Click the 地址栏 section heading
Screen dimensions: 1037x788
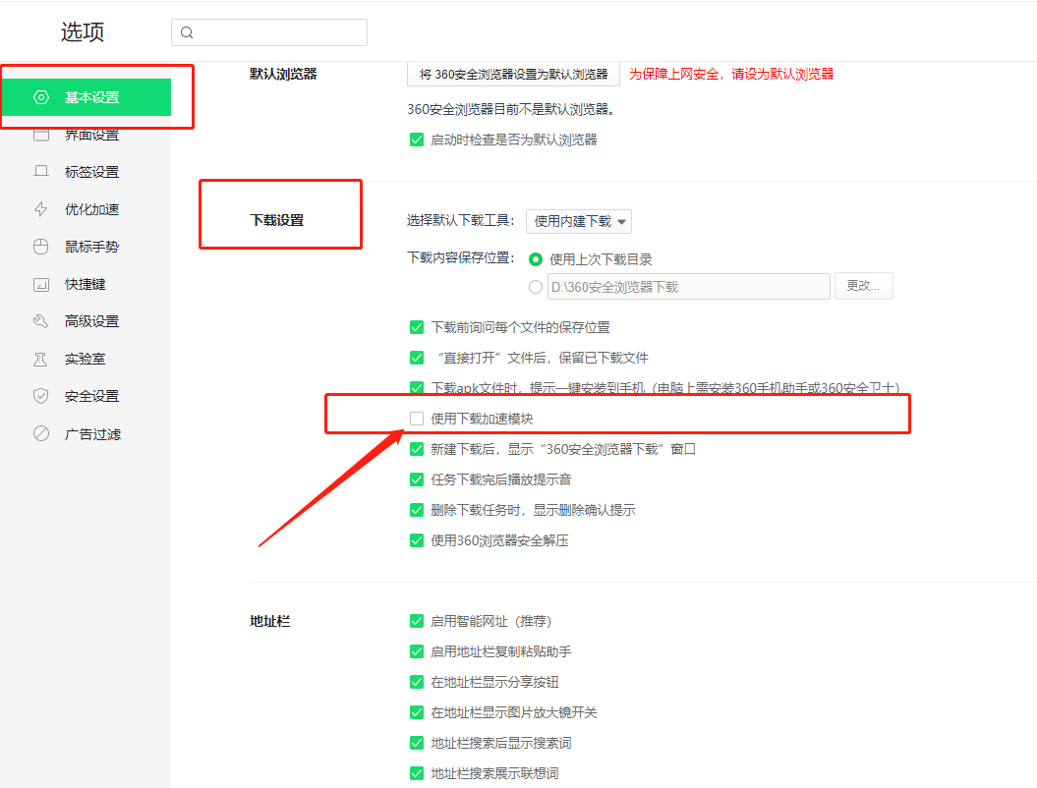pyautogui.click(x=270, y=621)
